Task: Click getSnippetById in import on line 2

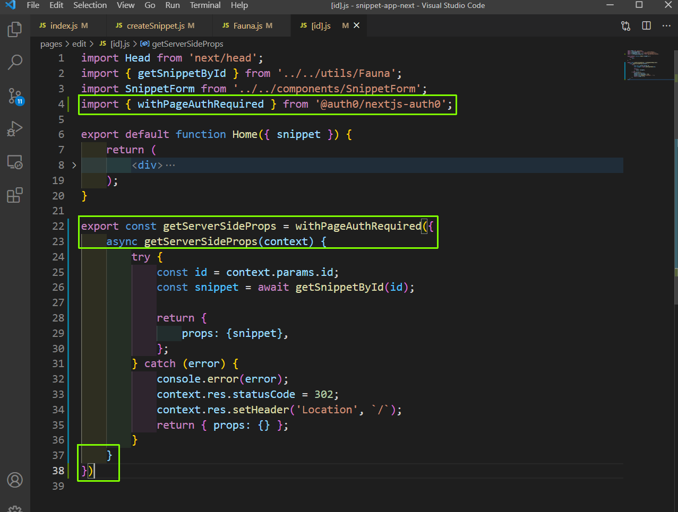Action: tap(182, 73)
